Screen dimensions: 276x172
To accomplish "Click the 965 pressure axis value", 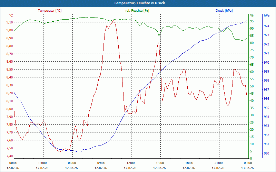I will click(267, 108).
